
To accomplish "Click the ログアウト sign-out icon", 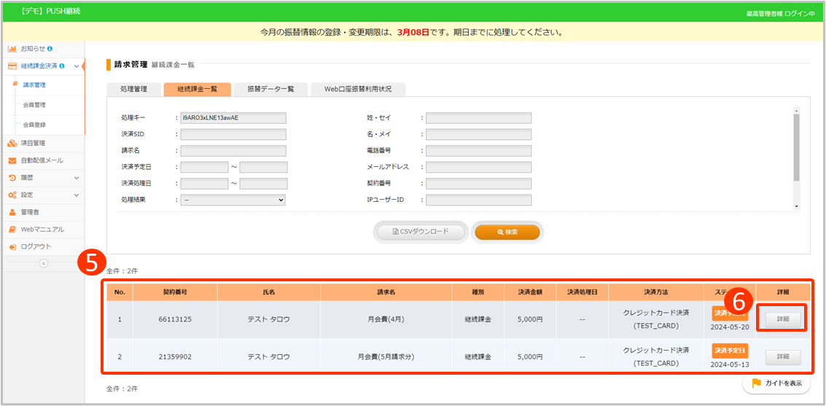I will (x=12, y=246).
